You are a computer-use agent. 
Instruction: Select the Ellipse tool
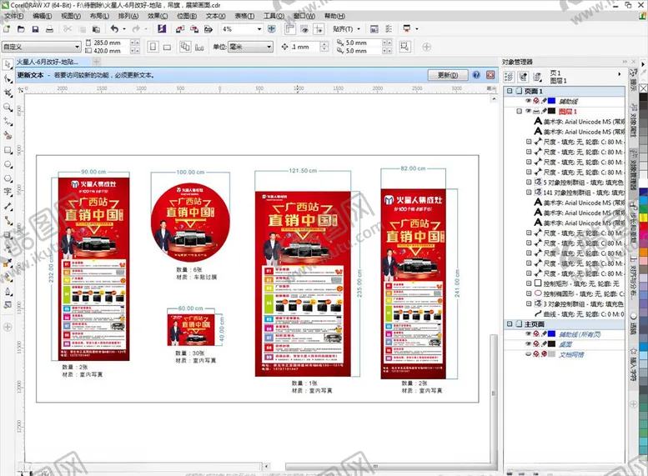(x=8, y=164)
